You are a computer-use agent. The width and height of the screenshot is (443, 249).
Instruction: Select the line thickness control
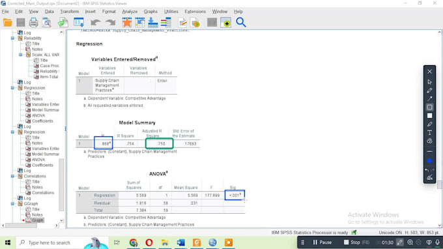pos(429,152)
